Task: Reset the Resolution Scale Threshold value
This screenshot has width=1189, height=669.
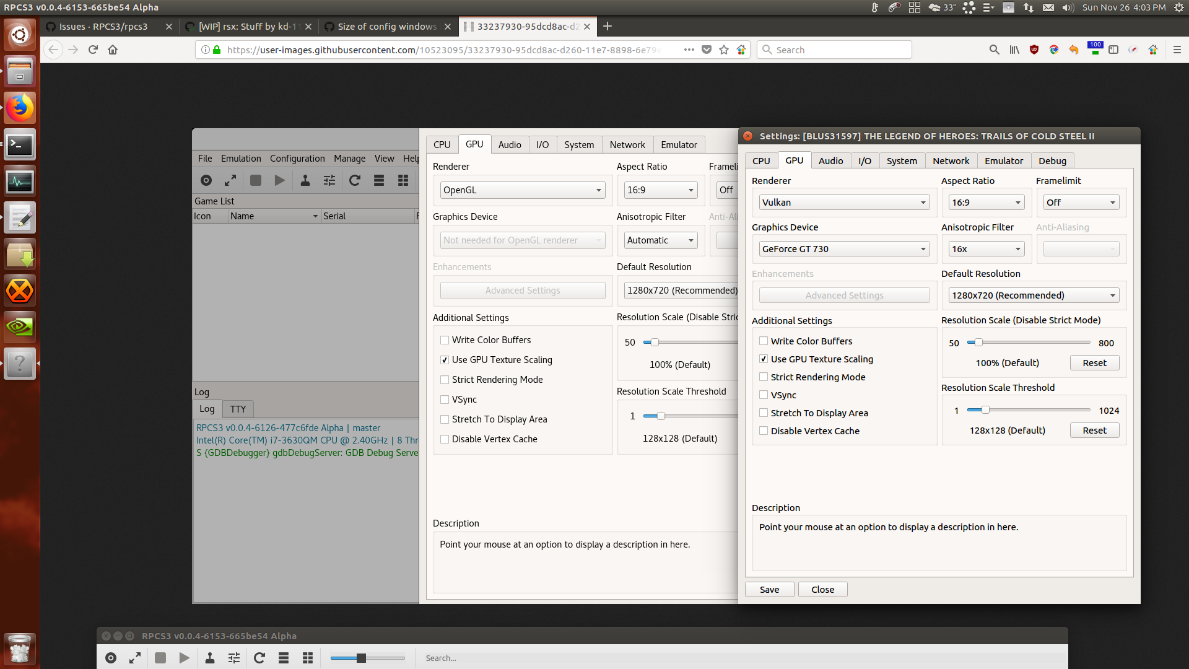Action: pyautogui.click(x=1094, y=431)
